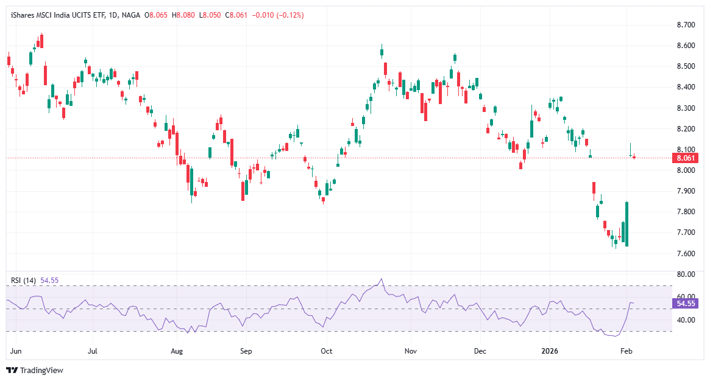Click the purple 54.55 RSI axis tag
Screen dimensions: 710x381
(685, 303)
